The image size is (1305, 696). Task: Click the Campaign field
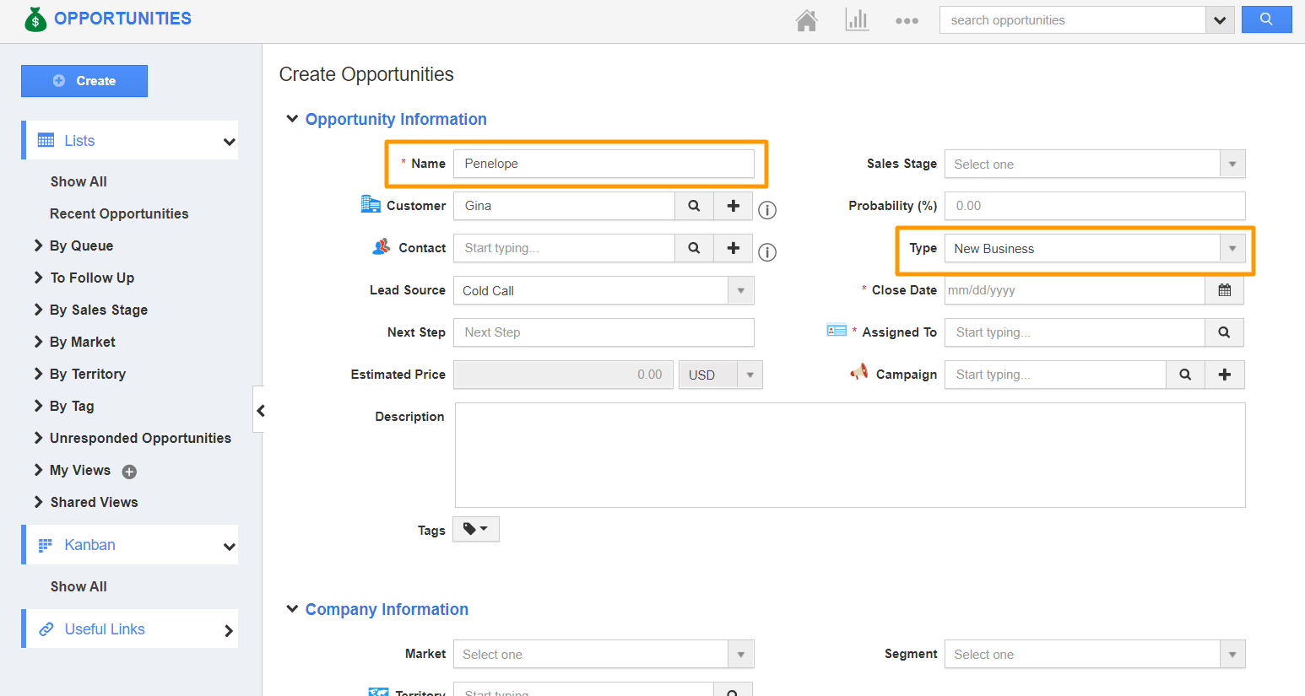1055,375
